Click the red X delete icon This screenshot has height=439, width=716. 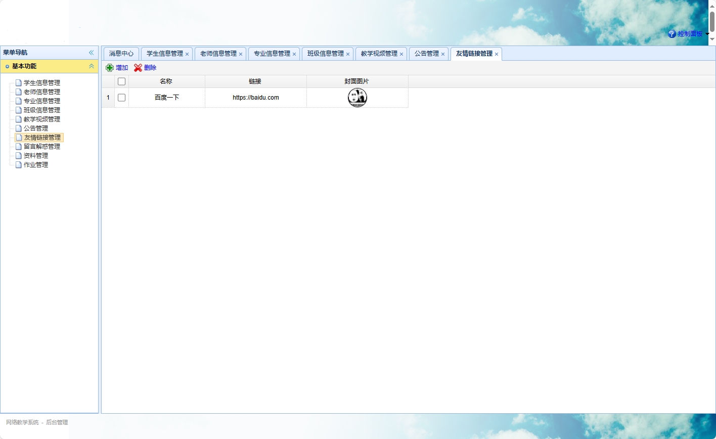[138, 68]
